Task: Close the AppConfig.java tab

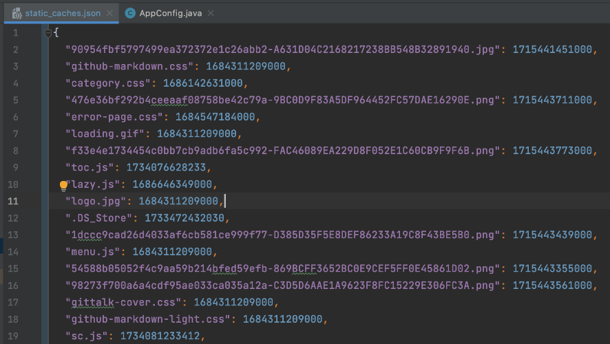Action: (x=211, y=13)
